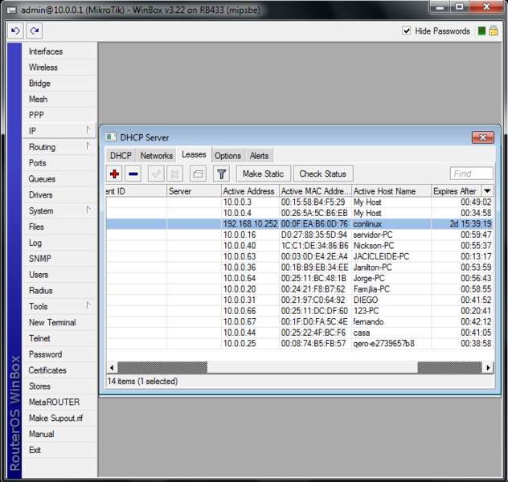Click the Check Status button
This screenshot has height=482, width=508.
pyautogui.click(x=323, y=174)
